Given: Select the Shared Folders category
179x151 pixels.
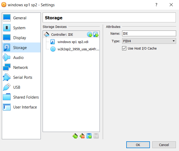Looking at the screenshot, I should [x=21, y=97].
